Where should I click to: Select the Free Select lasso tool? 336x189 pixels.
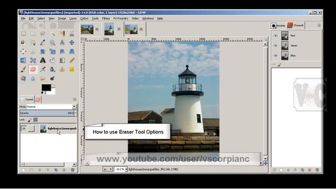pos(43,34)
